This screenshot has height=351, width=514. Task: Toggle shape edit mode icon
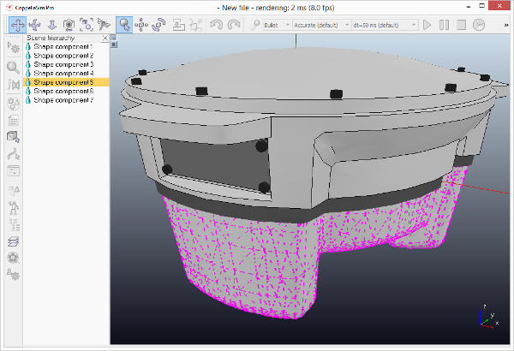click(x=14, y=137)
